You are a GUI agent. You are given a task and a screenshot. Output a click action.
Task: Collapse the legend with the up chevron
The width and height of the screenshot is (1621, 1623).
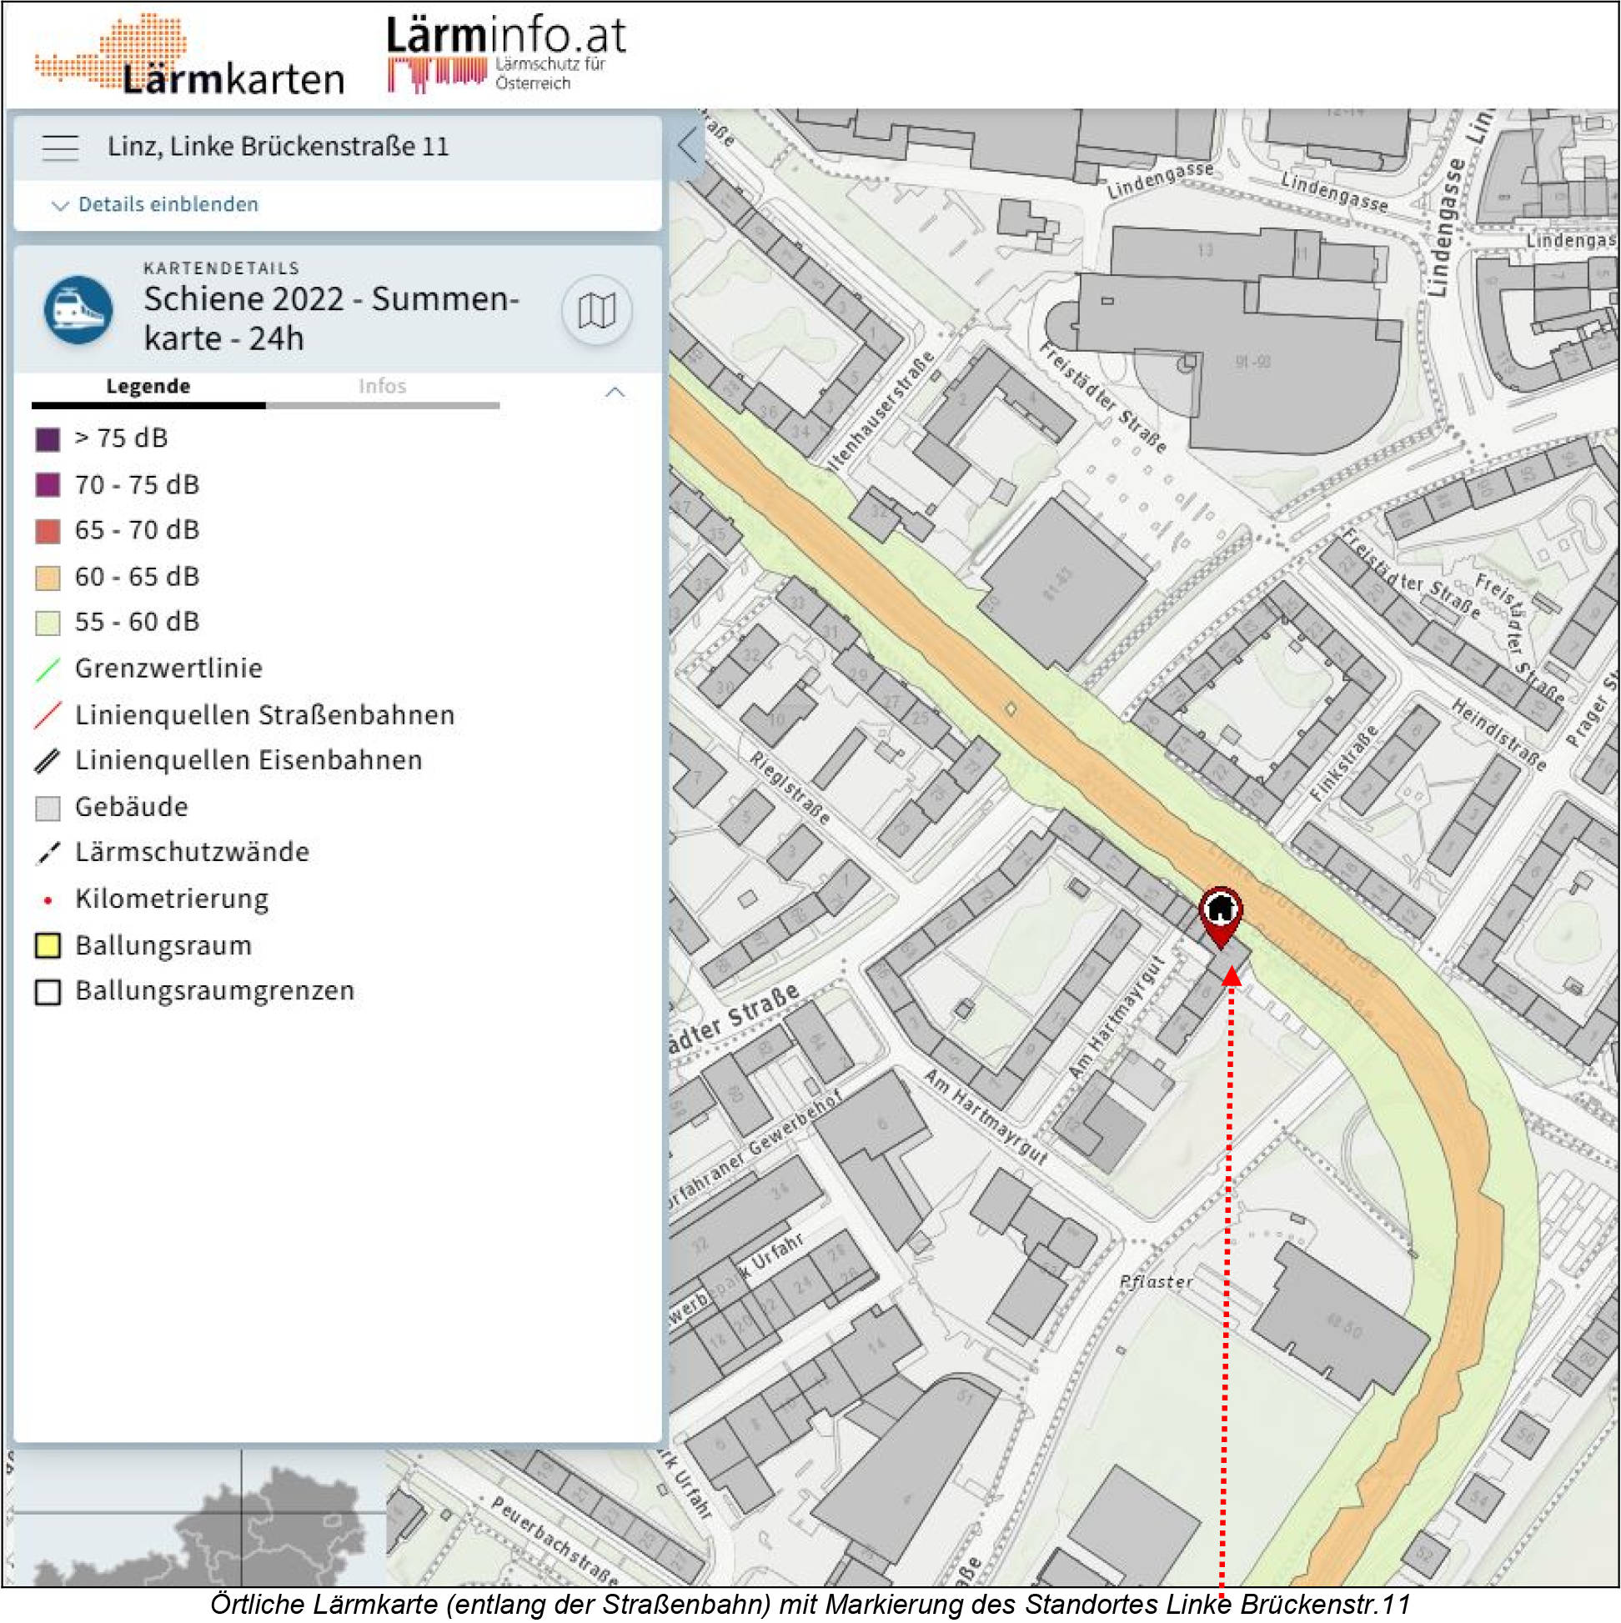pyautogui.click(x=615, y=393)
